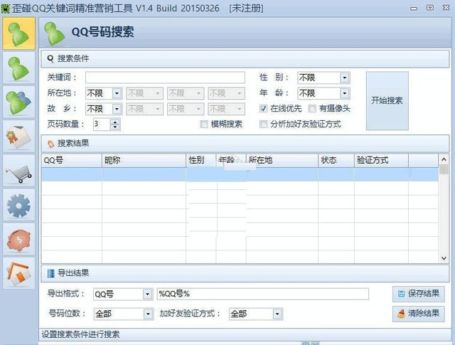The height and width of the screenshot is (345, 455).
Task: Click the 开始搜索 button
Action: (387, 101)
